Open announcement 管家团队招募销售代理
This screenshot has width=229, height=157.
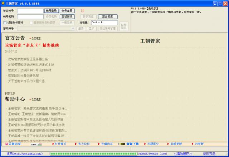pos(23,75)
